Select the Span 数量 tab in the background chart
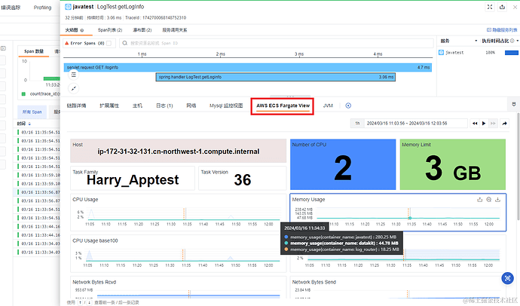This screenshot has height=306, width=520. coord(34,51)
